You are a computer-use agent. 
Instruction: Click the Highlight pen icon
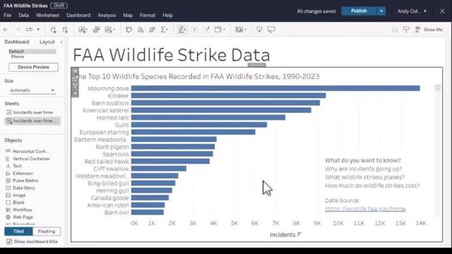pos(182,29)
